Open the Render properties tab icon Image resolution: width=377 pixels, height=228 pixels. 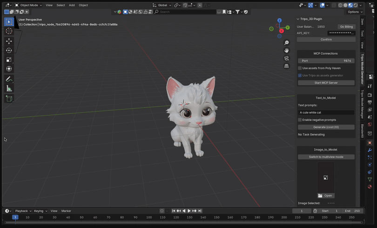pos(370,95)
